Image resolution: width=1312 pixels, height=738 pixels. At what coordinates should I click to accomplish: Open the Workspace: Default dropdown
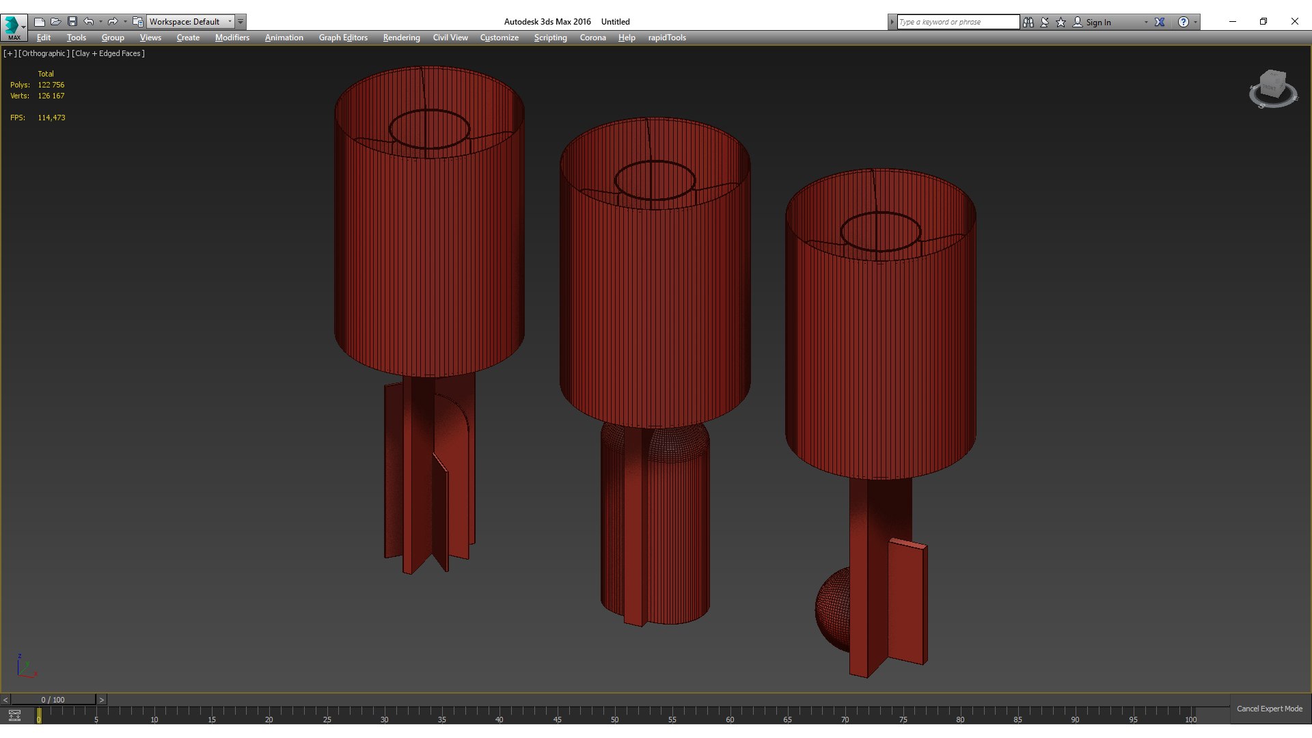point(191,22)
